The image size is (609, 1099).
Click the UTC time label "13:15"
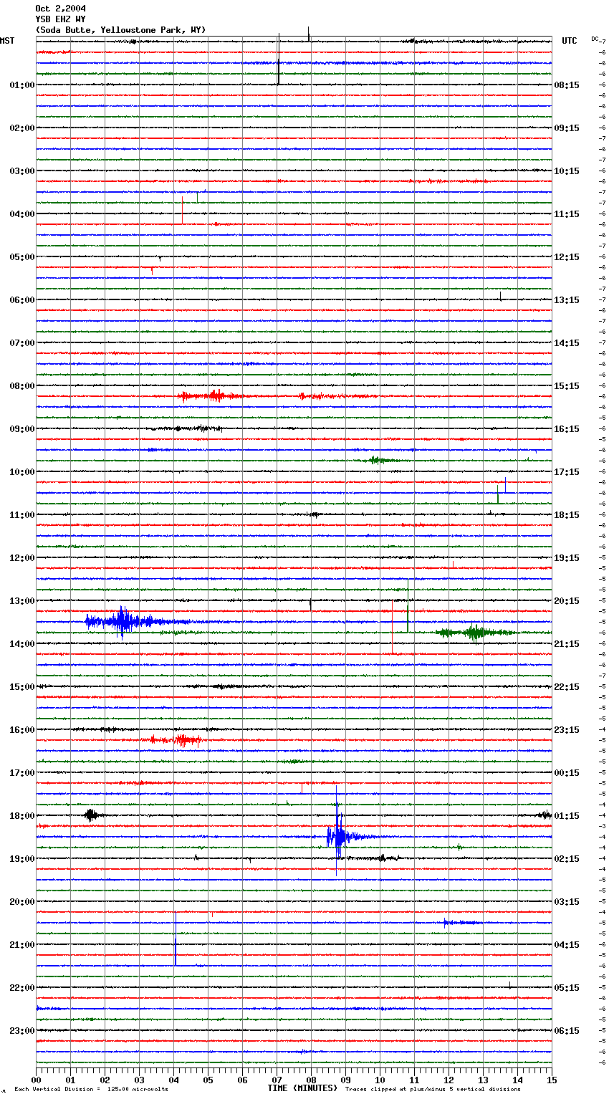[567, 300]
